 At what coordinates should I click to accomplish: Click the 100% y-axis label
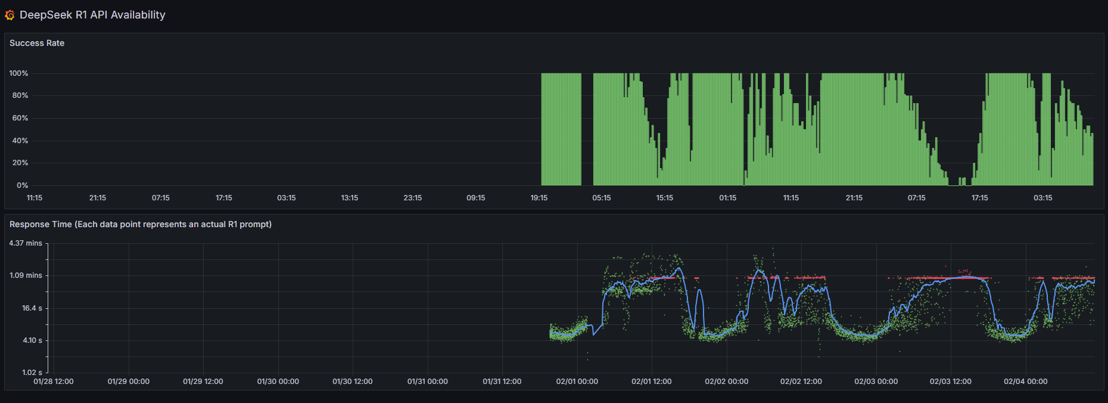(x=18, y=73)
